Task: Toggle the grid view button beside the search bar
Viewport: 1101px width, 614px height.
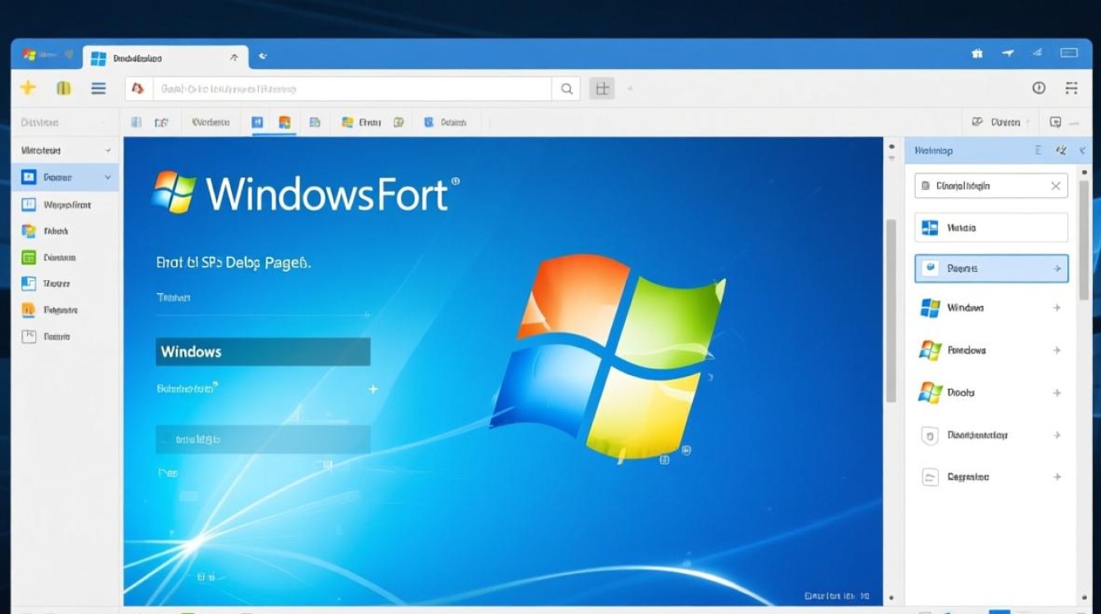Action: [x=601, y=88]
